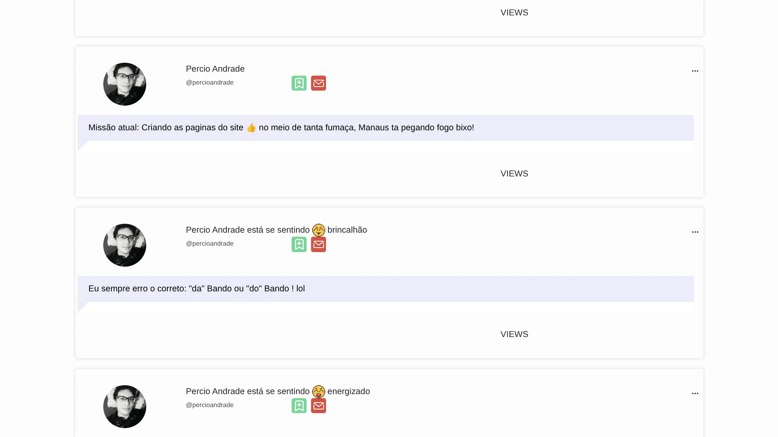Click thumbs-up emoji in Missão atual post
The image size is (778, 437).
tap(251, 127)
